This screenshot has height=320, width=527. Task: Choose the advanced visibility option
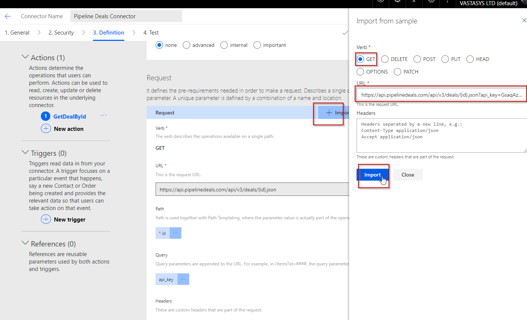[x=186, y=45]
